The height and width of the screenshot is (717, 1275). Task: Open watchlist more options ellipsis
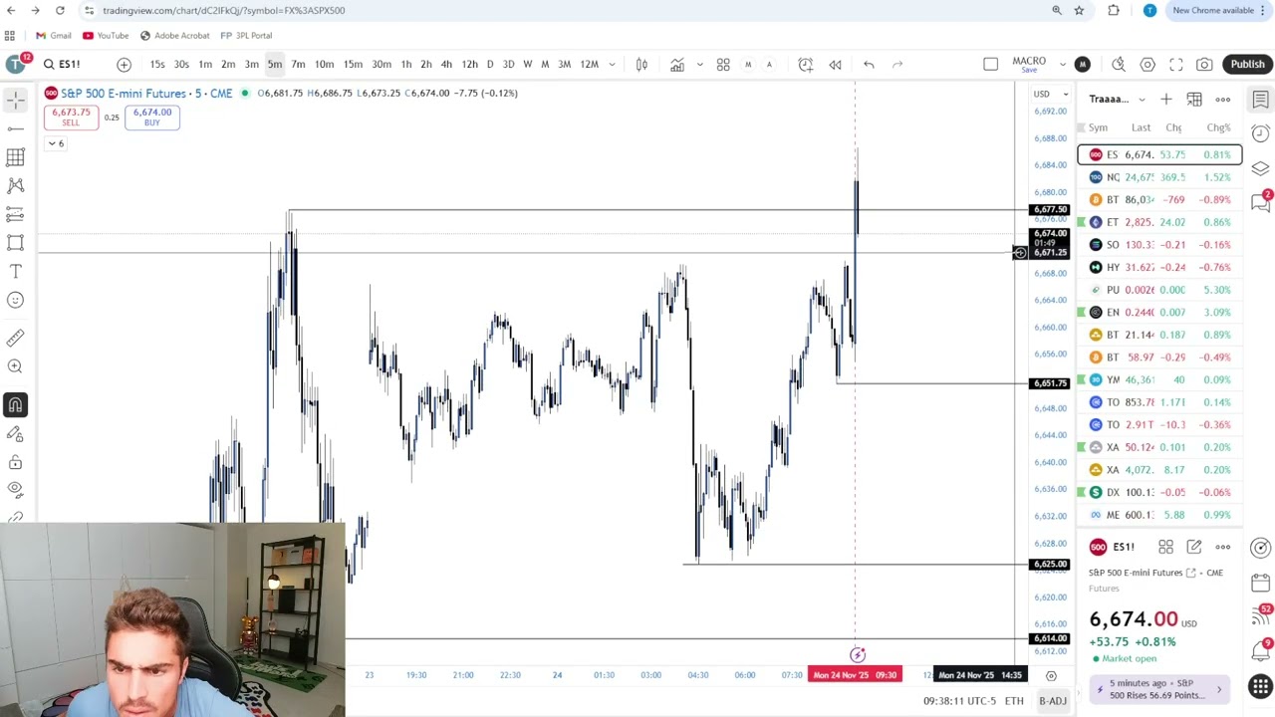point(1222,99)
